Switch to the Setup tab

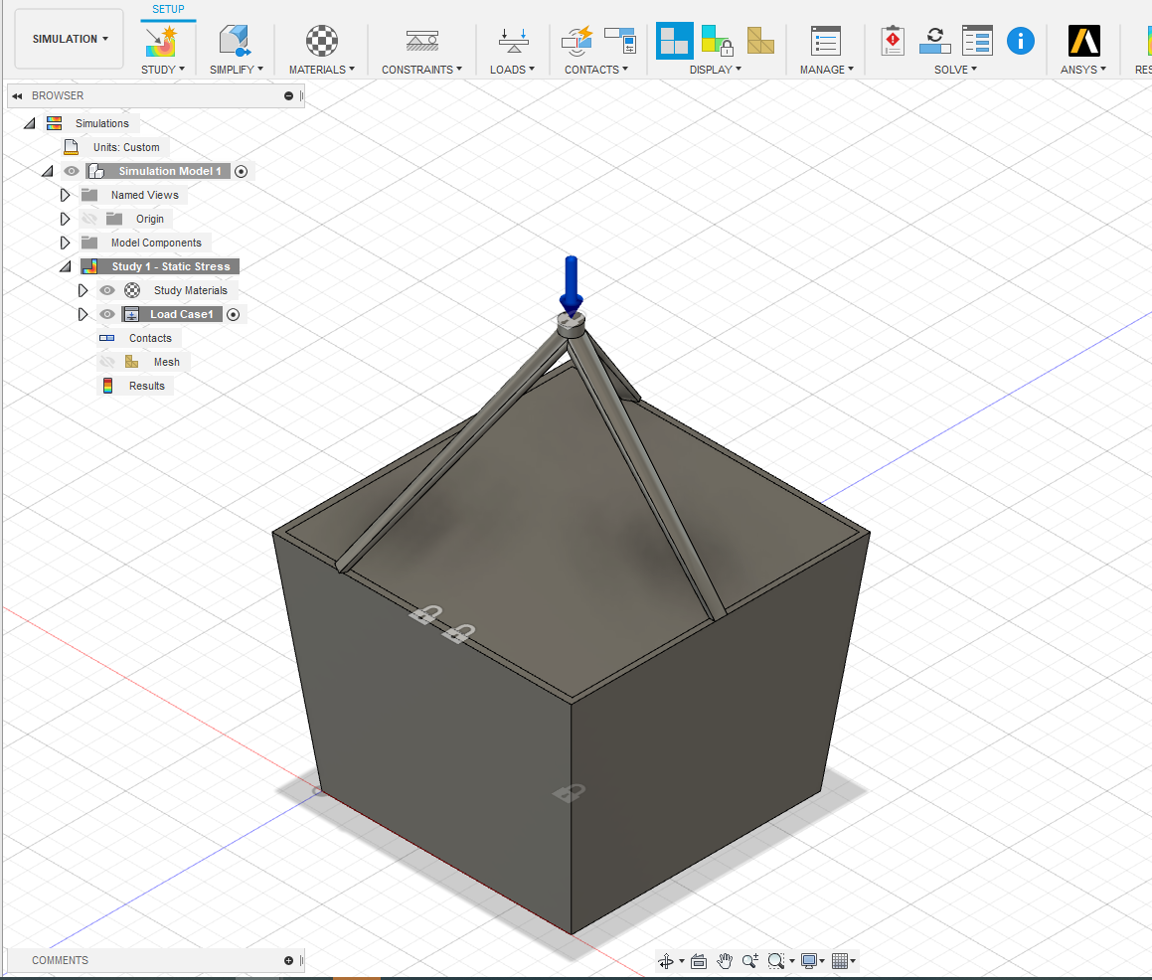pos(167,9)
